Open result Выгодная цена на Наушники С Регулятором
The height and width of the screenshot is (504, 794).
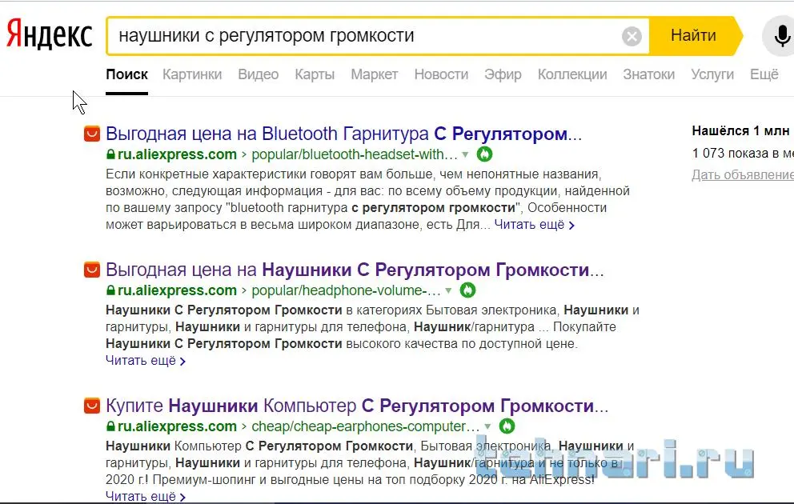[355, 270]
